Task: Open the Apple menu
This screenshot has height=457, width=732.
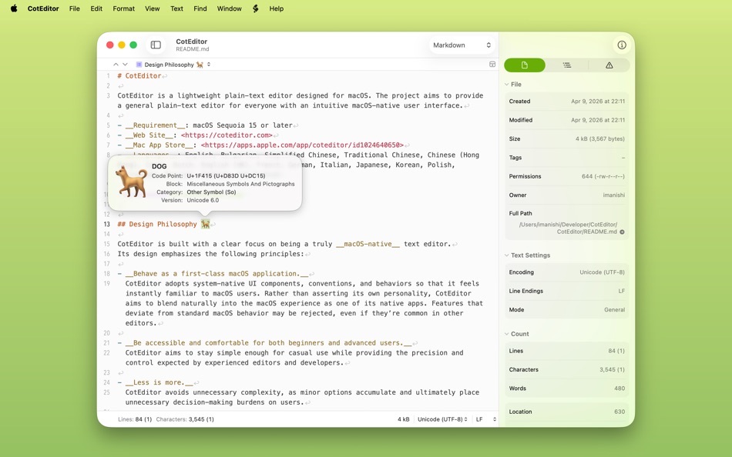Action: coord(14,8)
